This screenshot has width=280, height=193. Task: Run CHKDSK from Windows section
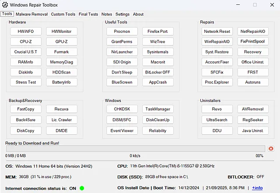click(x=122, y=109)
